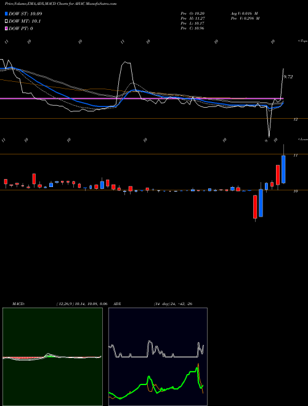Click the 10 price axis label on the candlestick chart
Image resolution: width=308 pixels, height=406 pixels.
(x=295, y=191)
